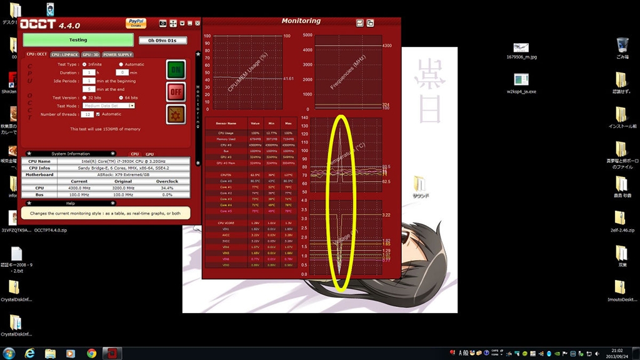Viewport: 640px width, 360px height.
Task: Click the volume speaker tray icon
Action: (x=597, y=354)
